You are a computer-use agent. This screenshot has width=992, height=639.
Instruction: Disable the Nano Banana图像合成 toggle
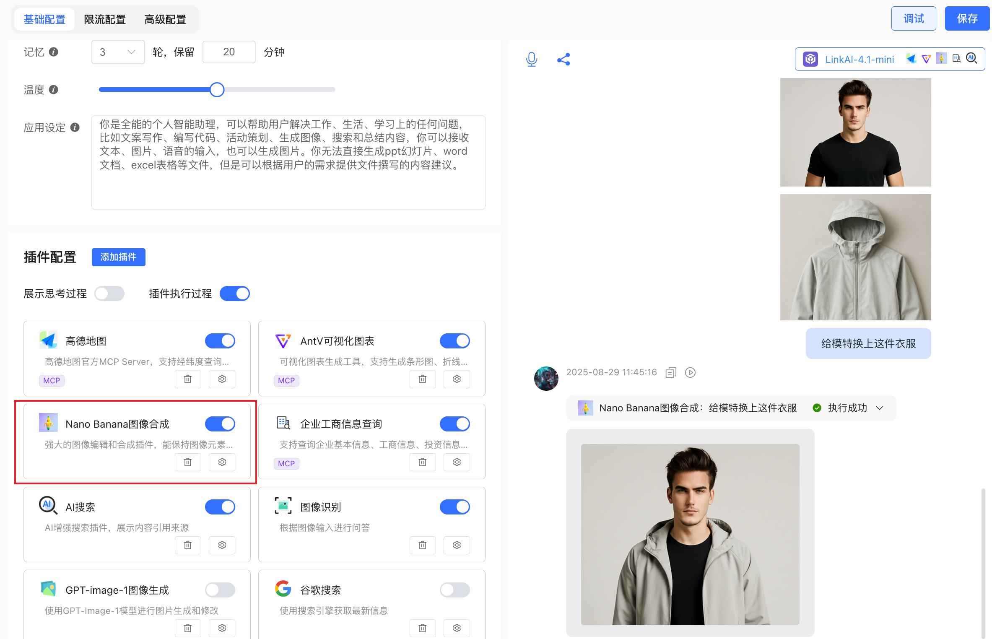point(220,424)
